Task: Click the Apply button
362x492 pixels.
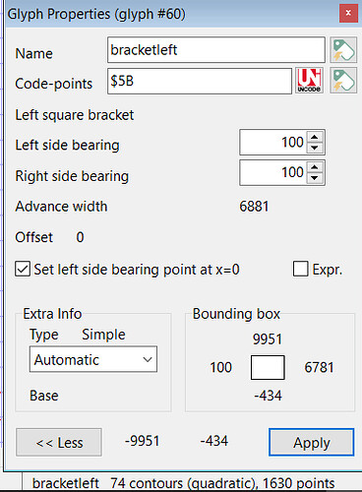Action: pos(312,443)
